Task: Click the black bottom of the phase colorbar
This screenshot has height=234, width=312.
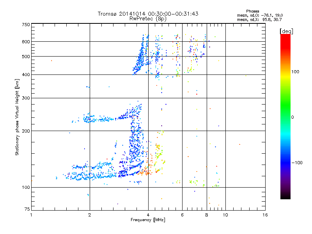Action: tap(285, 196)
